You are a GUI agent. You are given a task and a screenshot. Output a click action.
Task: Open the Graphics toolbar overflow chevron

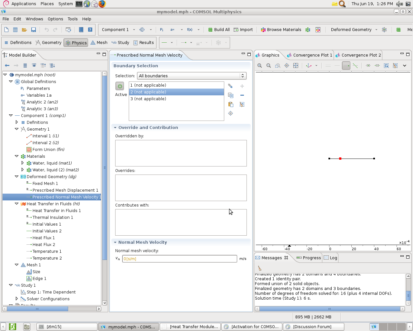405,66
